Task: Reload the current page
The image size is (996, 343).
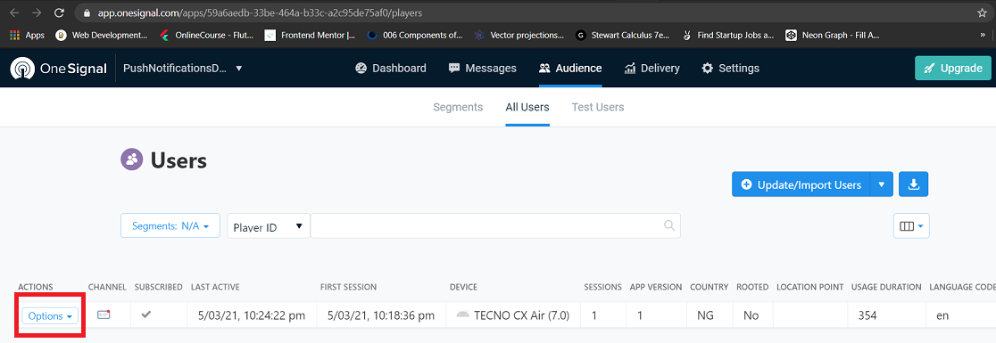Action: click(x=59, y=12)
